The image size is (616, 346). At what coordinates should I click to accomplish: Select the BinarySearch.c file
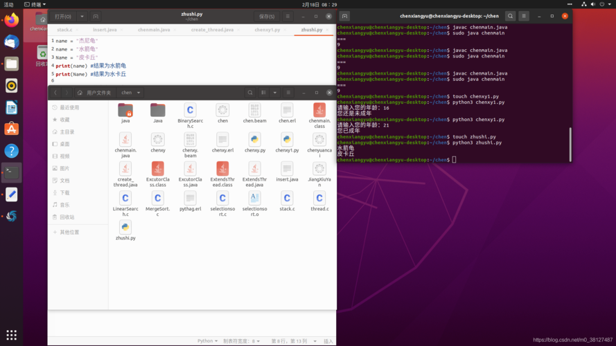(x=190, y=116)
